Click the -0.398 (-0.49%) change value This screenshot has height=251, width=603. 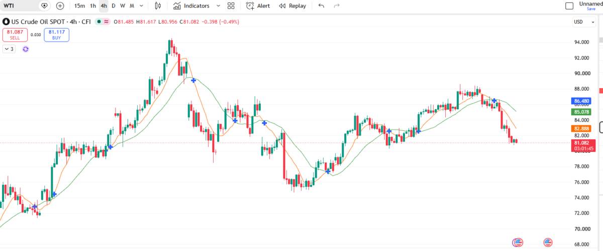(221, 22)
